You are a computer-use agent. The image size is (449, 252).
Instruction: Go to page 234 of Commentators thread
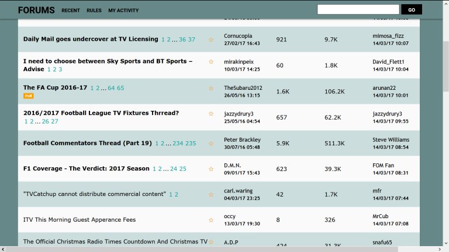pyautogui.click(x=178, y=143)
